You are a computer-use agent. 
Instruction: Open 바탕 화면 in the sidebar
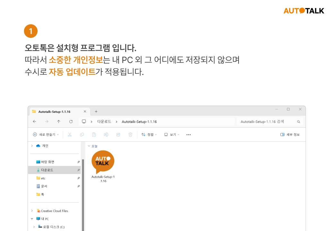45,162
